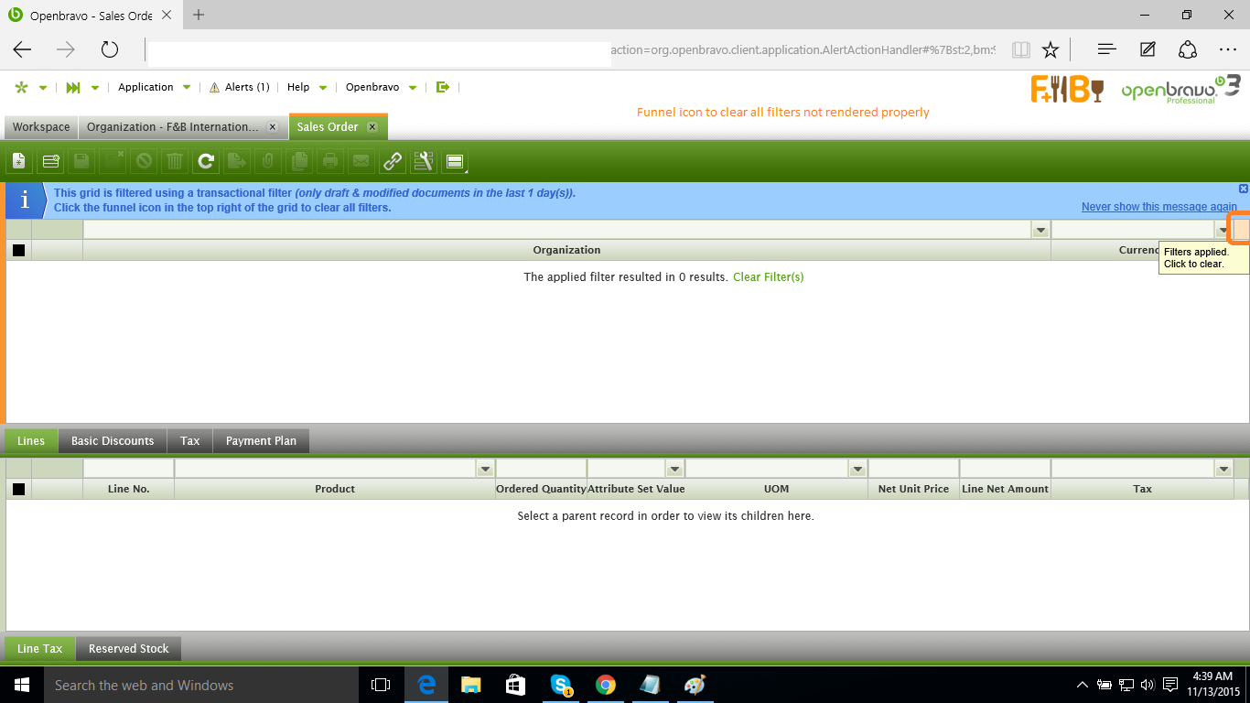Click the Undo changes toolbar icon
Image resolution: width=1250 pixels, height=703 pixels.
pyautogui.click(x=144, y=162)
